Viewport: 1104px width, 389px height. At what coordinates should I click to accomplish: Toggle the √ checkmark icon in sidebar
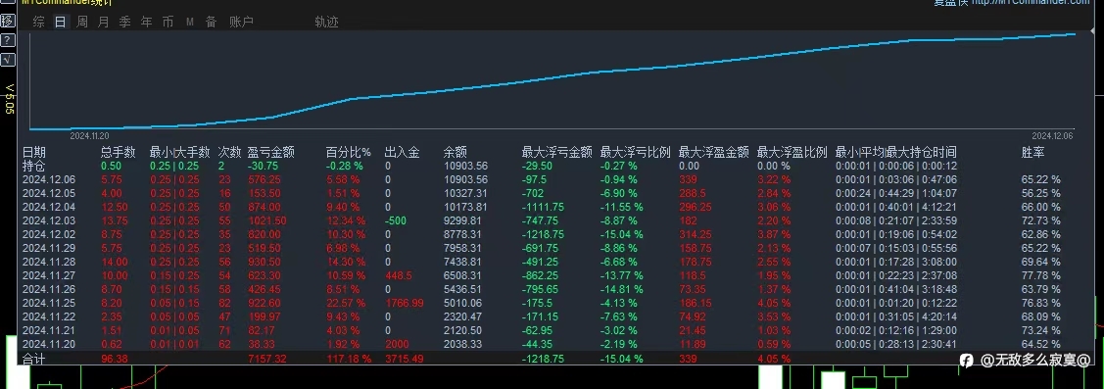[x=8, y=60]
